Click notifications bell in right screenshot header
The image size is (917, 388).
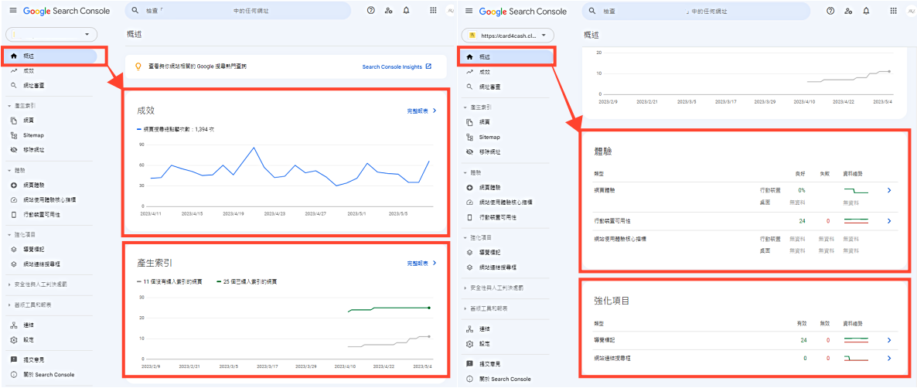(866, 11)
